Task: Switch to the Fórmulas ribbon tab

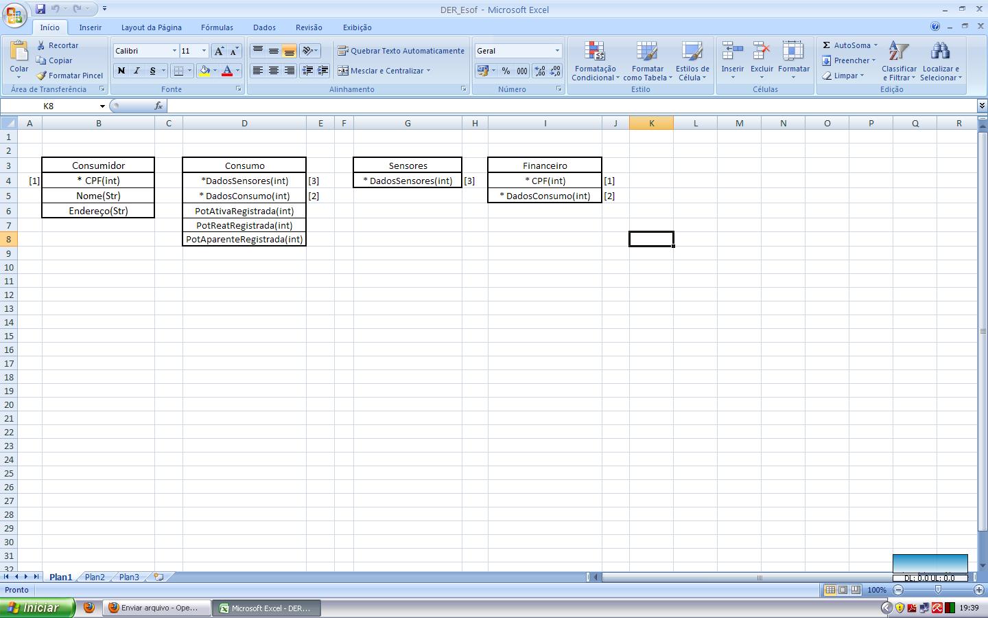Action: click(217, 27)
